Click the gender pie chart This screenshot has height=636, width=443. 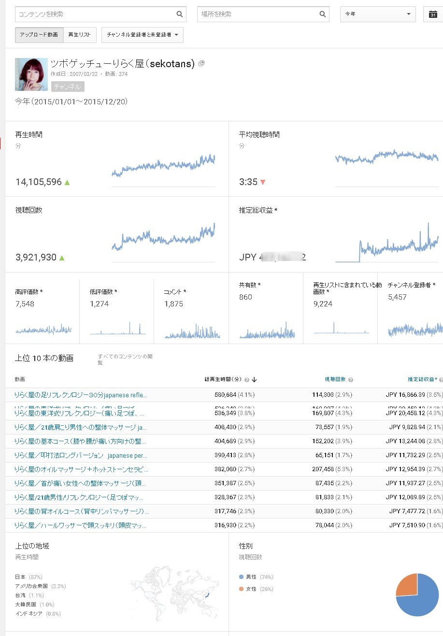[x=417, y=595]
